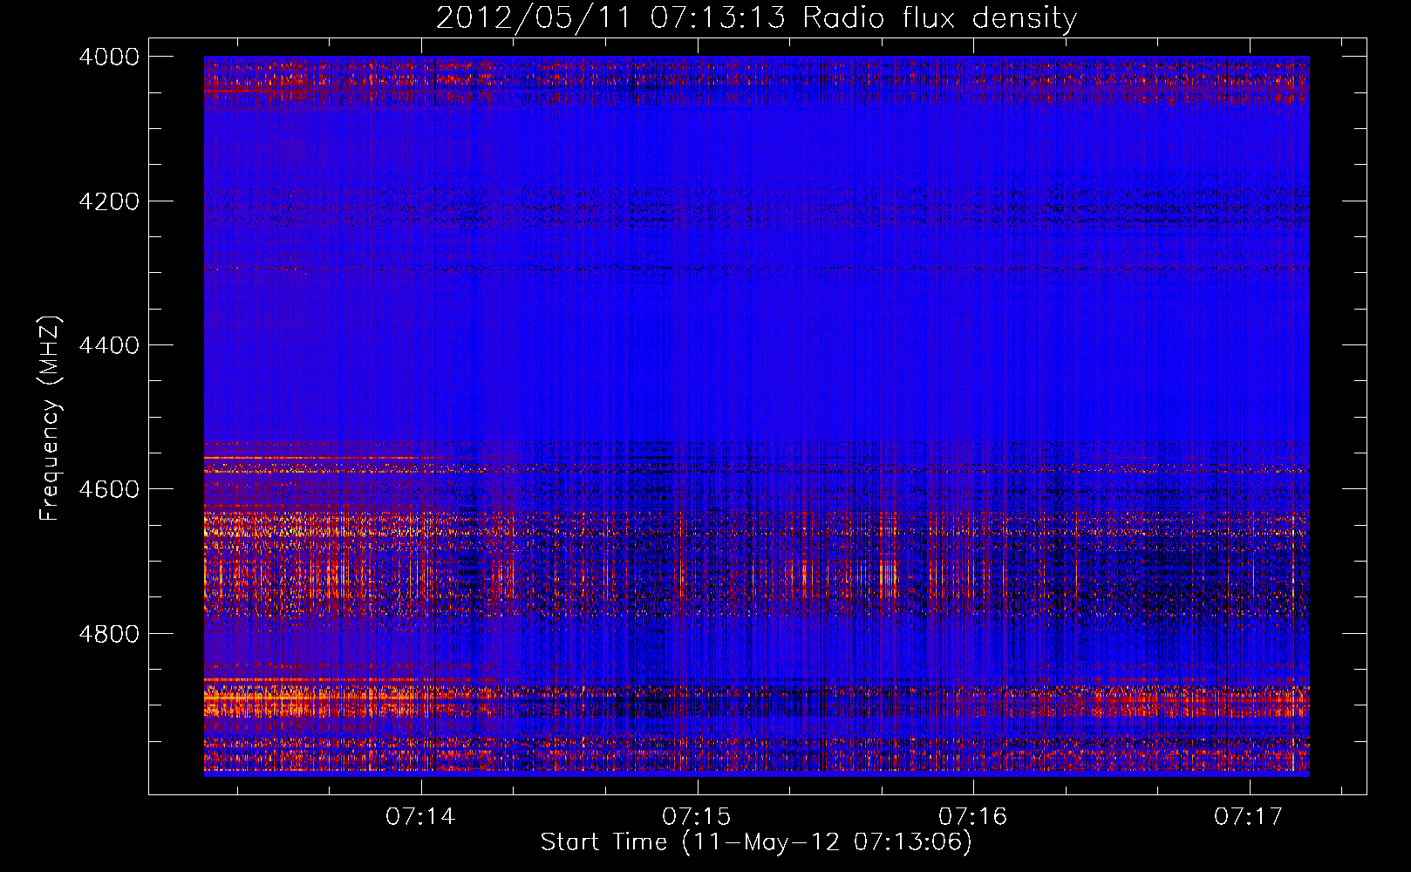
Task: Click the 07:17 time tick label
Action: coord(1249,816)
